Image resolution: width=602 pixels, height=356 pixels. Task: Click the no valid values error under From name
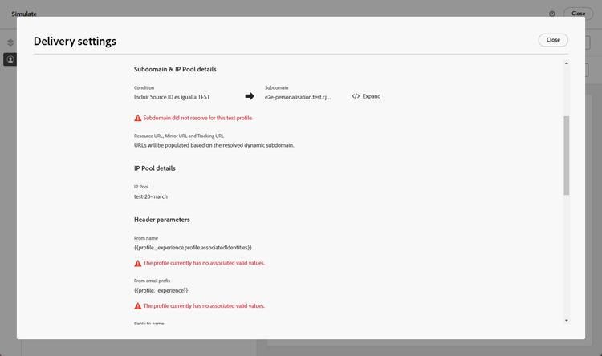click(x=204, y=263)
